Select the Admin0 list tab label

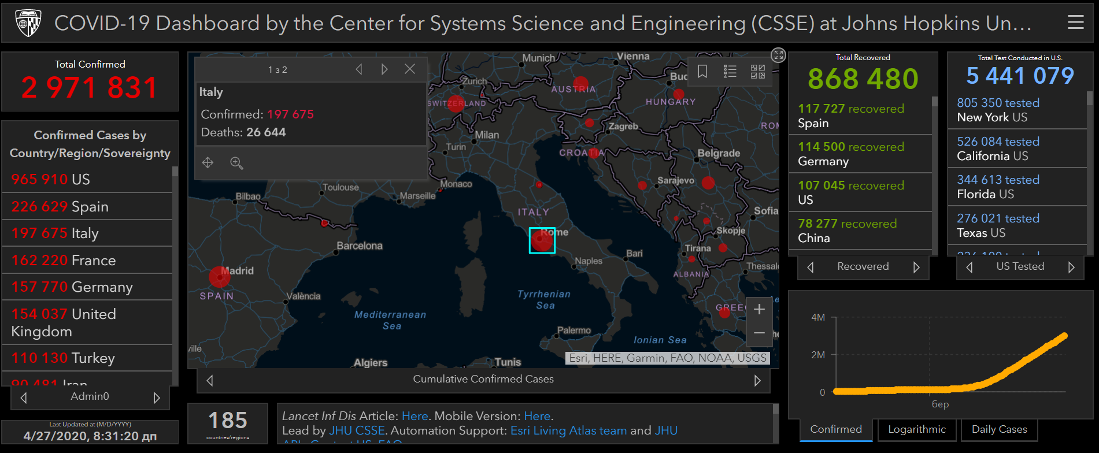point(90,396)
